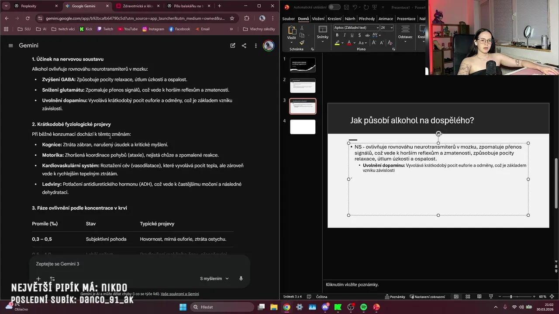Start slideshow from beginning icon in quick access
This screenshot has height=314, width=559.
[375, 7]
